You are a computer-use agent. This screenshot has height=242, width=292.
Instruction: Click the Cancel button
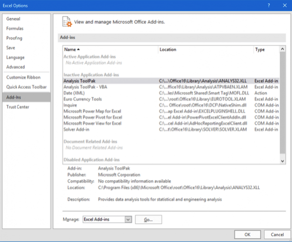click(x=277, y=235)
